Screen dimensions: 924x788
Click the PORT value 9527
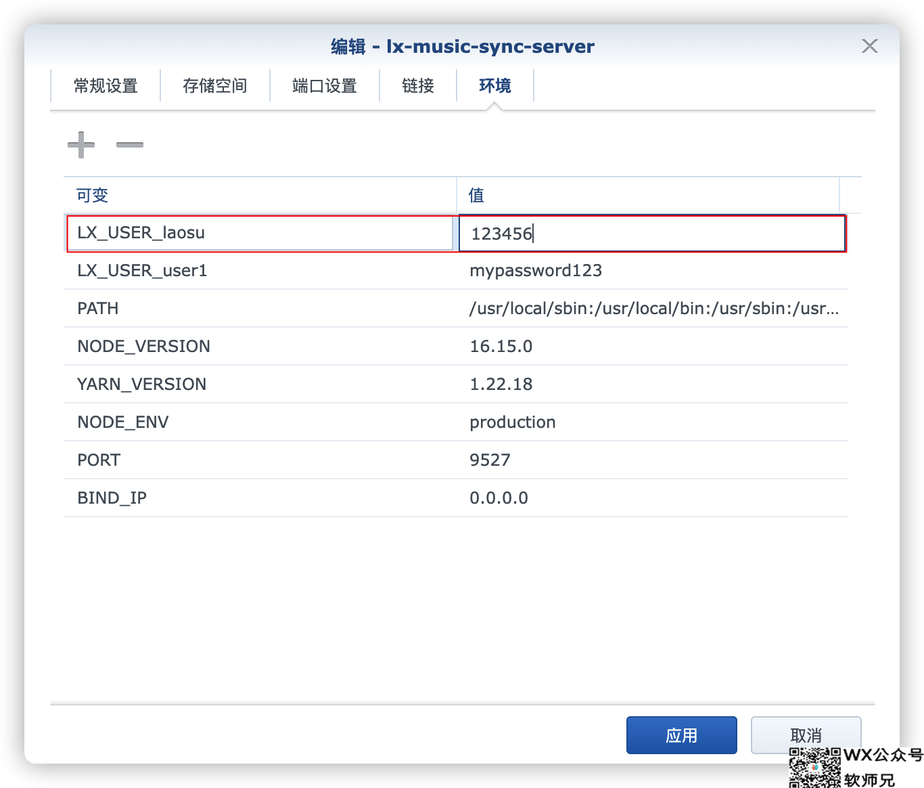[490, 460]
